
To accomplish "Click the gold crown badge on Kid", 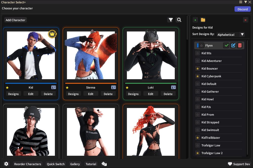I will coord(52,34).
